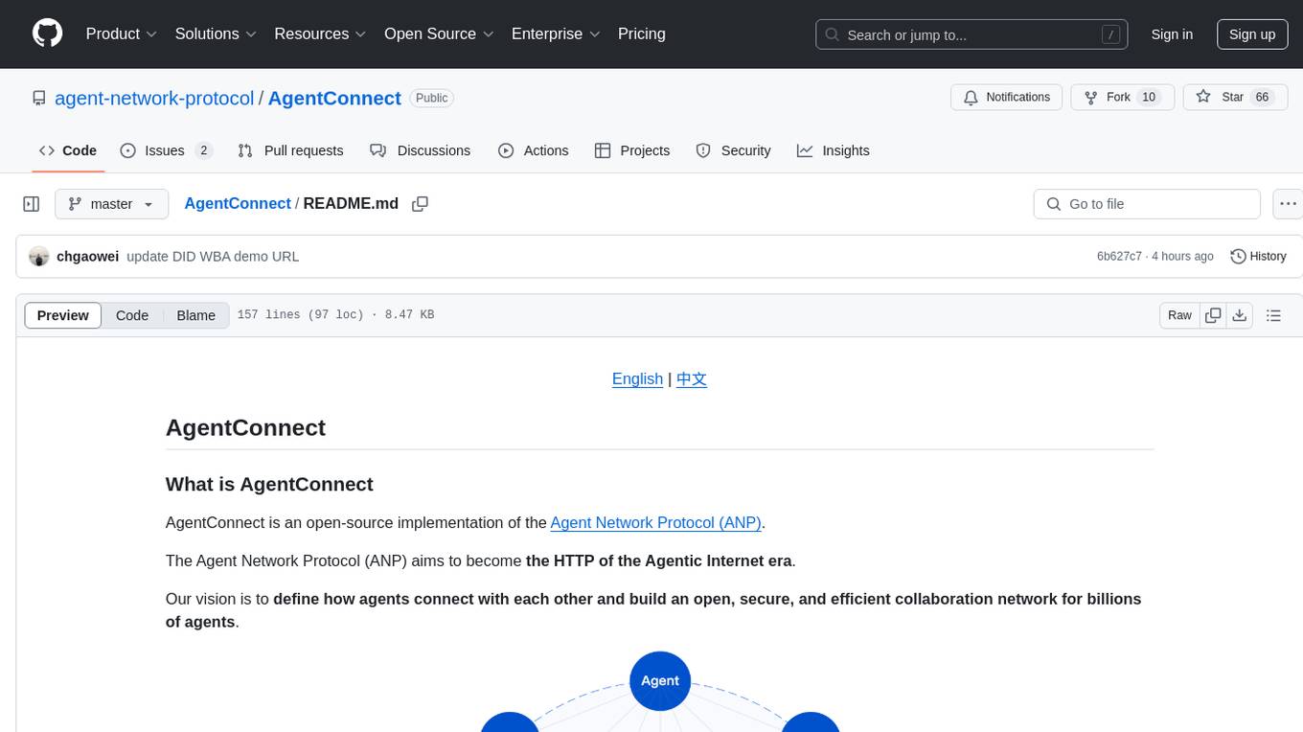Expand the file tree side panel
This screenshot has height=732, width=1303.
32,204
